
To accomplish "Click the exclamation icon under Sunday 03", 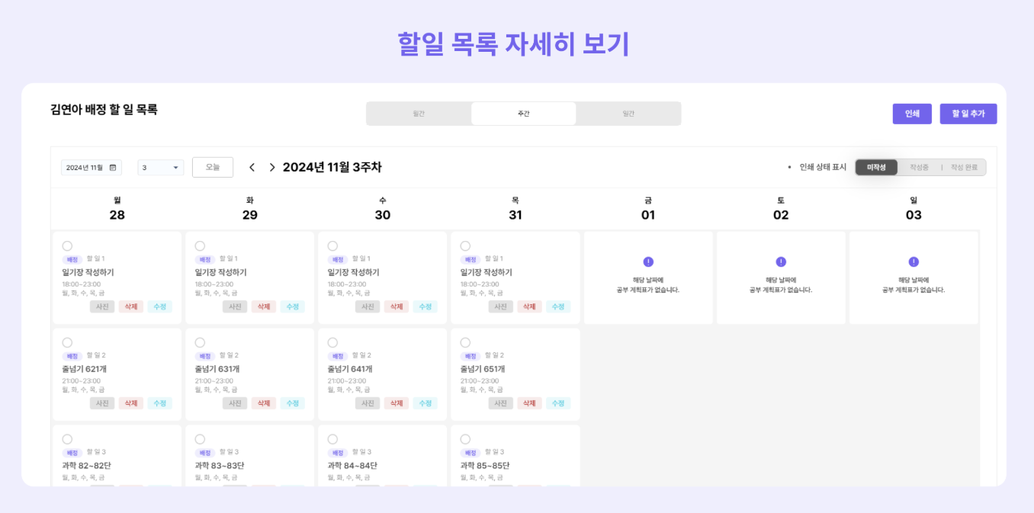I will [914, 261].
